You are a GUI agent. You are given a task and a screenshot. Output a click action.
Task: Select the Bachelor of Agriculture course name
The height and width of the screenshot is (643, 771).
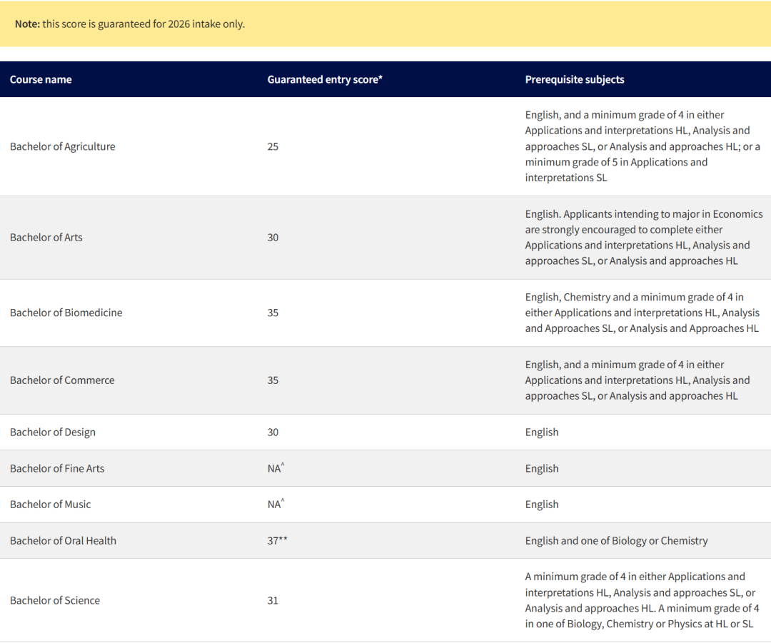click(x=62, y=146)
